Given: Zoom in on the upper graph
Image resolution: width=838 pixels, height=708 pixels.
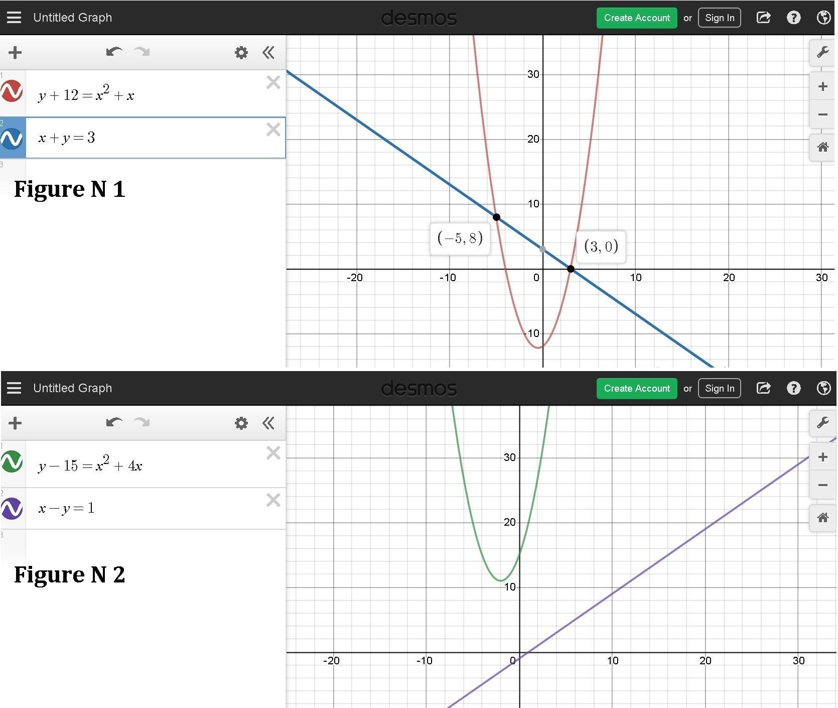Looking at the screenshot, I should 822,86.
